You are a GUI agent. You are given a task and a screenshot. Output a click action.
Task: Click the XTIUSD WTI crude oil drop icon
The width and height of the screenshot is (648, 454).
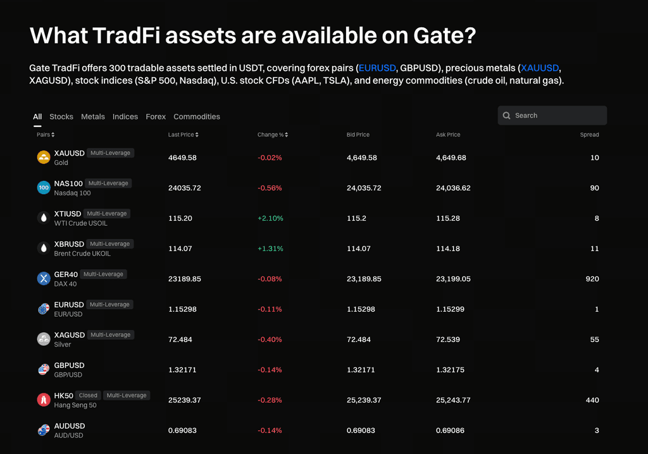click(44, 218)
